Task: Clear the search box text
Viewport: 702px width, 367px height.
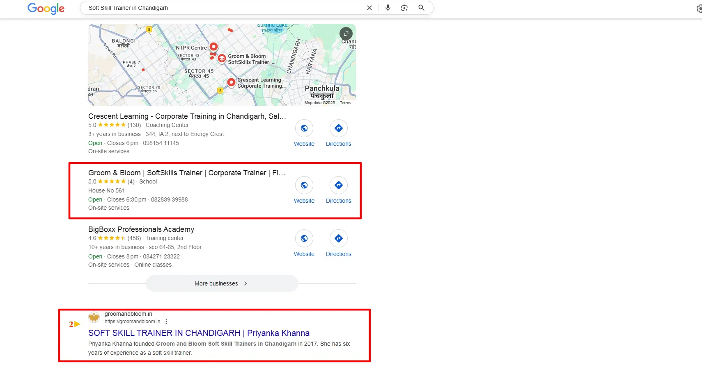Action: pyautogui.click(x=369, y=8)
